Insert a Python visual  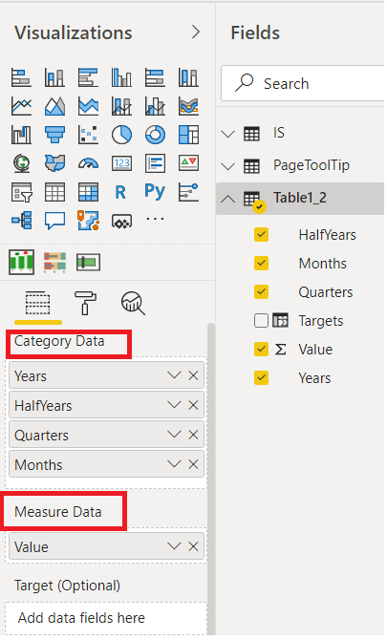pyautogui.click(x=155, y=191)
